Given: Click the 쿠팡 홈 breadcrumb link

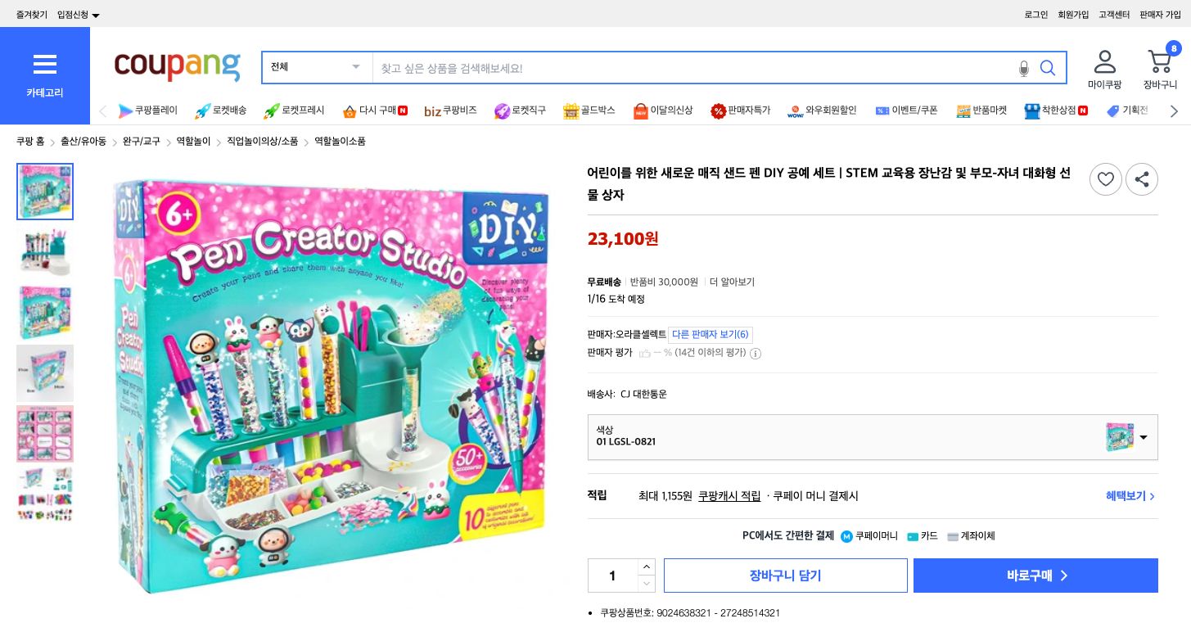Looking at the screenshot, I should [x=30, y=141].
